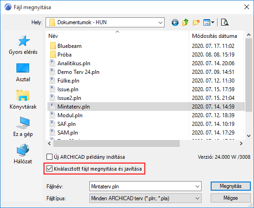Sort by Módosítás dátuma column header

point(214,36)
